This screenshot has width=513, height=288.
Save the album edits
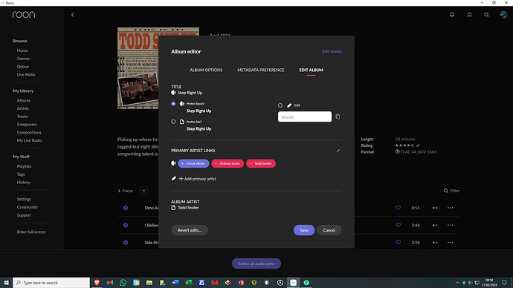[x=304, y=230]
